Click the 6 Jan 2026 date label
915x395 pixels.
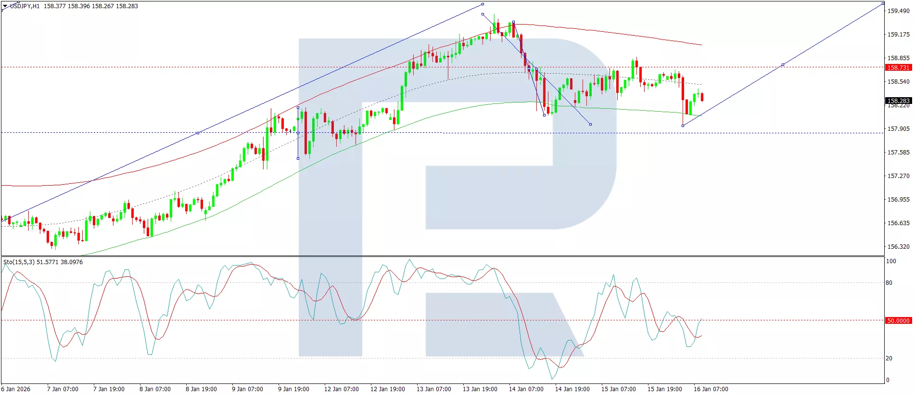pyautogui.click(x=16, y=389)
